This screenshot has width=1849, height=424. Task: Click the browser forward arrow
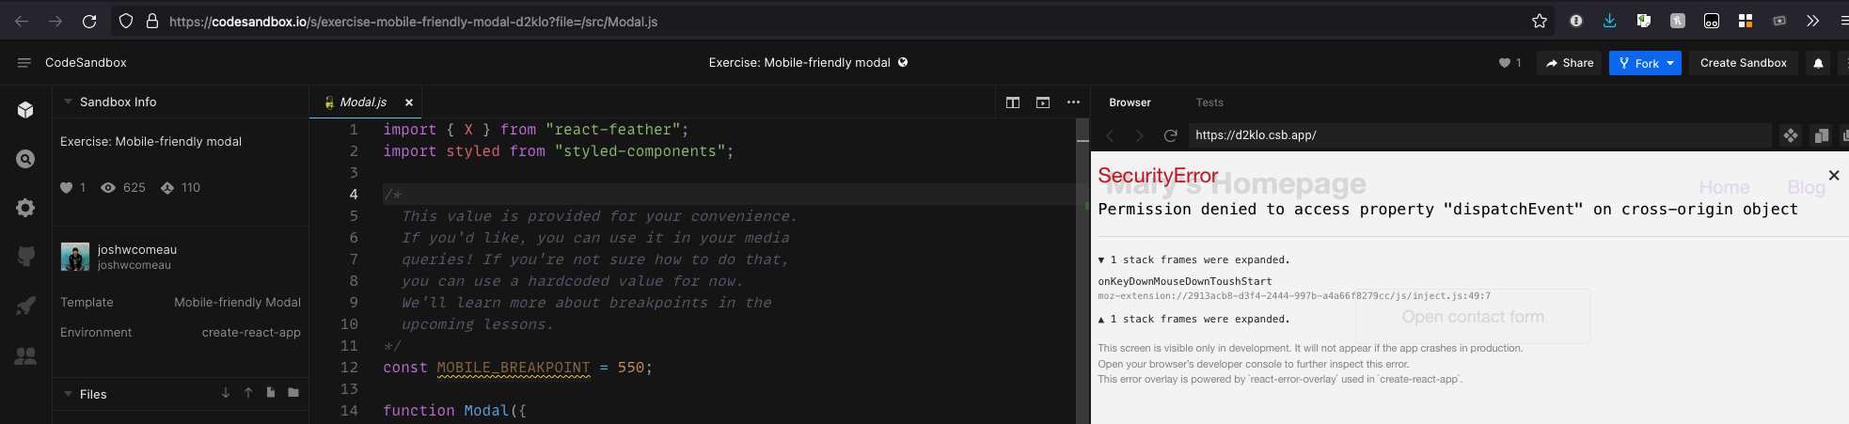click(55, 21)
